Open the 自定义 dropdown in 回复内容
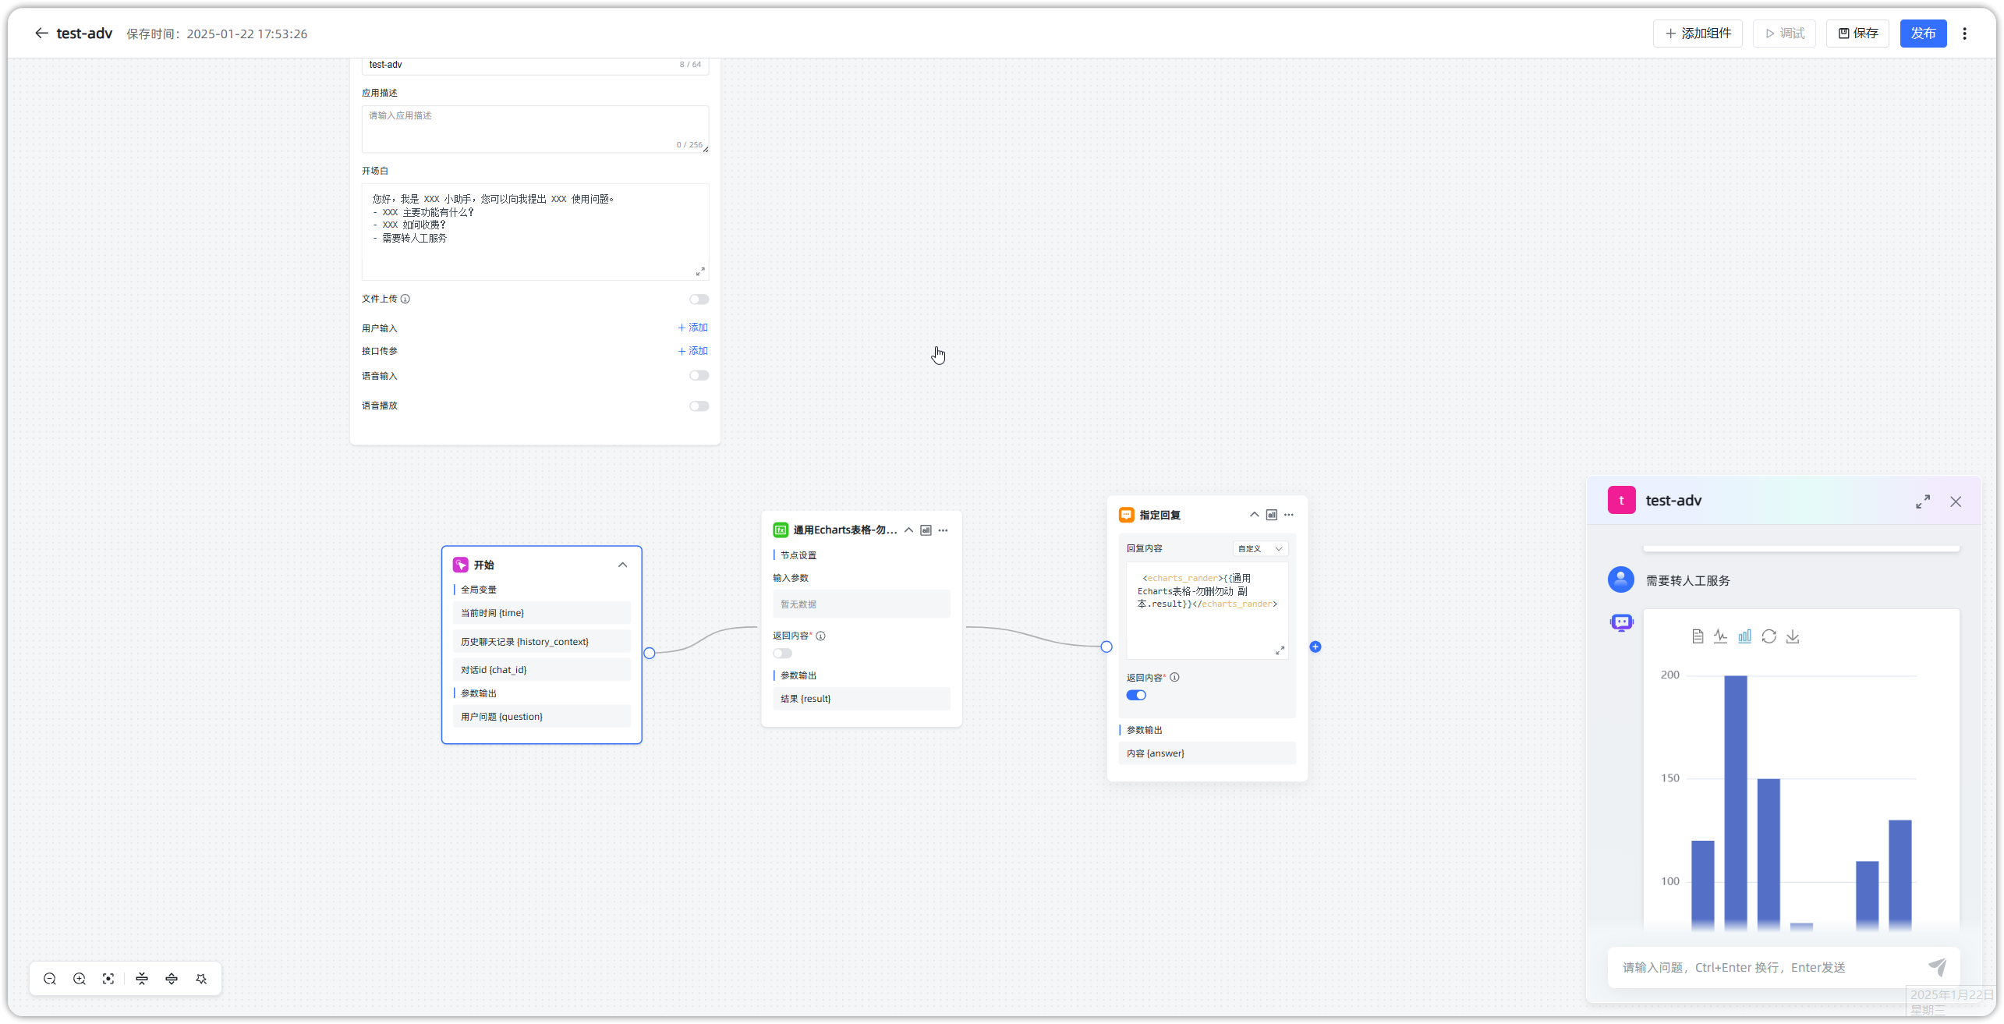Viewport: 2004px width, 1024px height. 1260,548
